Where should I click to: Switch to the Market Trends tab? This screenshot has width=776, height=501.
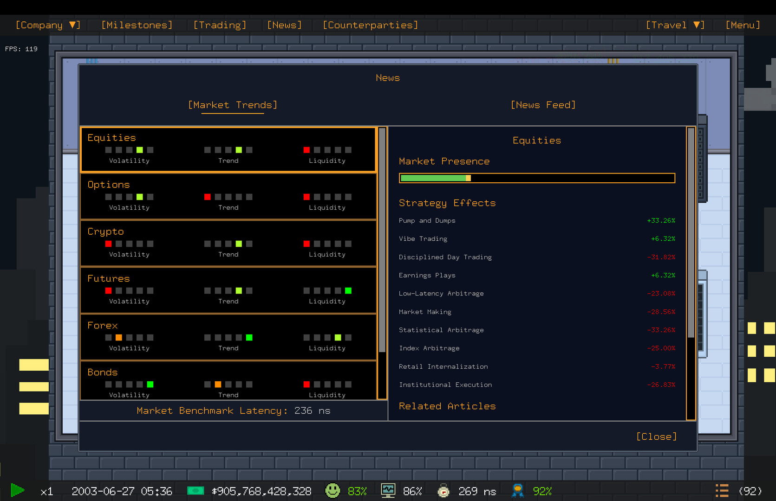point(232,105)
